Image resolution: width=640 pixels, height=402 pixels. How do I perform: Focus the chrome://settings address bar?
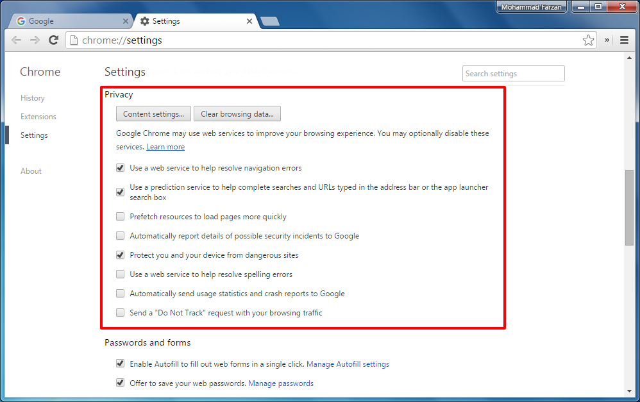tap(331, 40)
